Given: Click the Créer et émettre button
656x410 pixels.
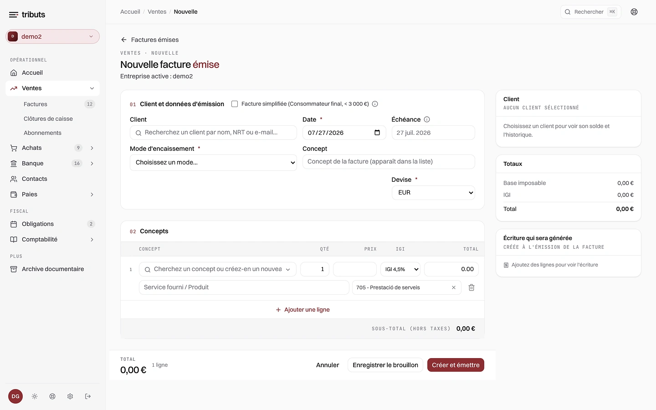Looking at the screenshot, I should tap(456, 365).
